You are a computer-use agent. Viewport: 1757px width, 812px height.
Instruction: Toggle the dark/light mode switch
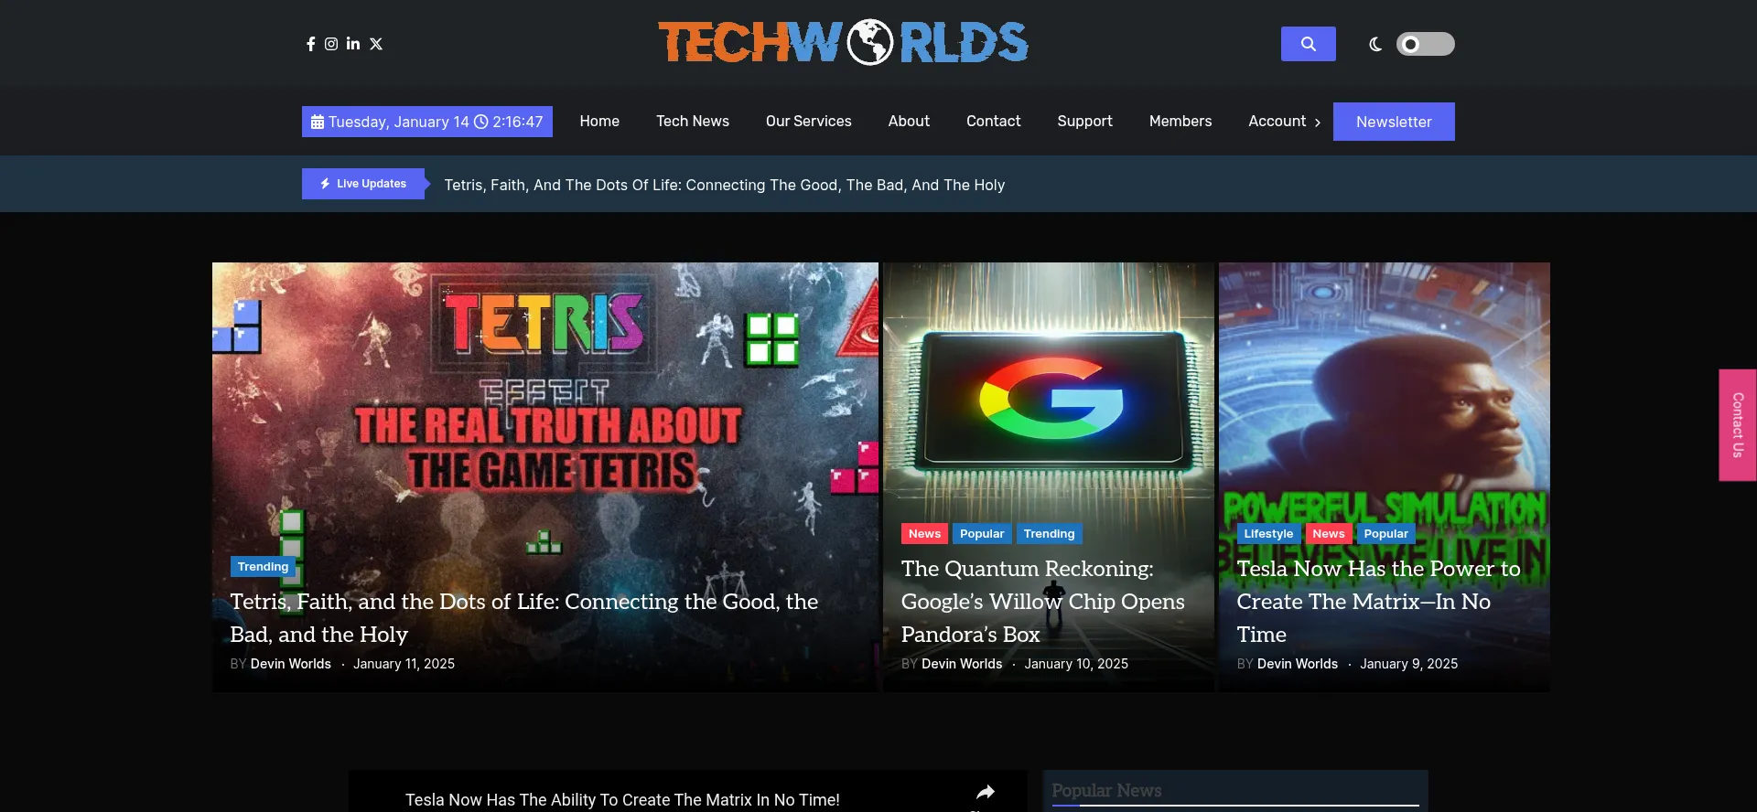click(x=1425, y=44)
